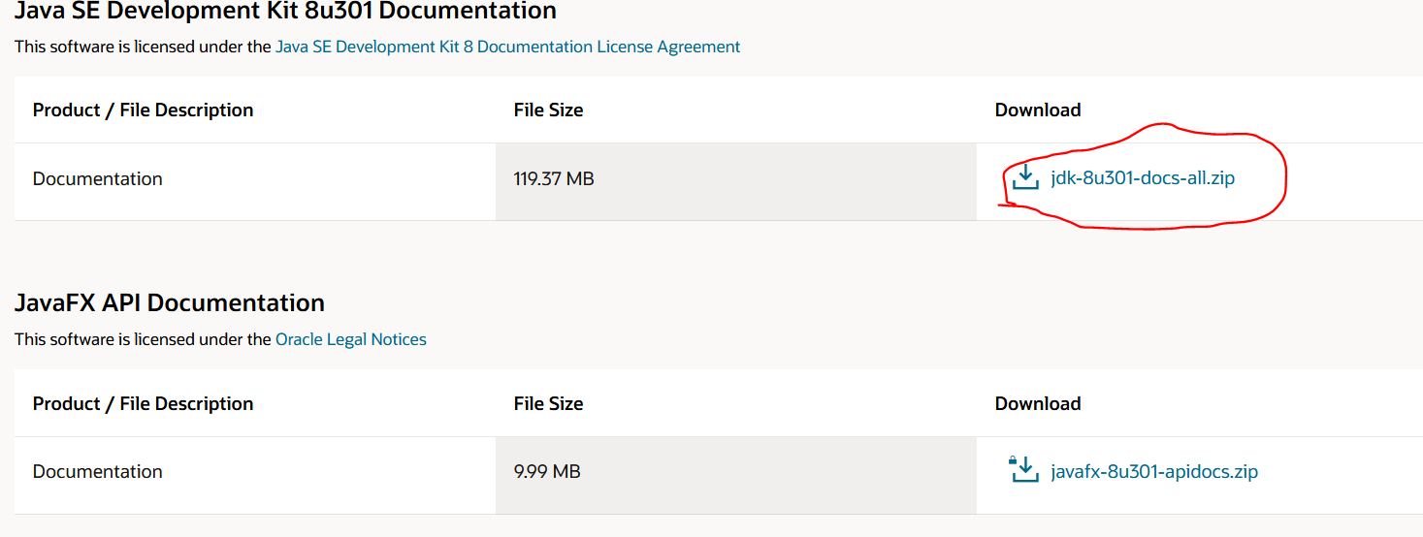Click the Java SE Development Kit 8u301 Documentation heading
Image resolution: width=1423 pixels, height=537 pixels.
point(285,12)
